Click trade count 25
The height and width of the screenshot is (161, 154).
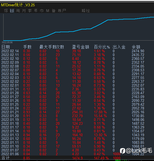tap(58, 97)
